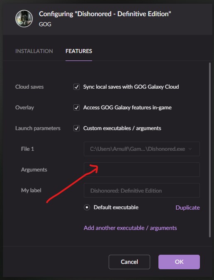Toggle Access GOG Galaxy features in-game checkbox
This screenshot has height=280, width=214.
(77, 108)
